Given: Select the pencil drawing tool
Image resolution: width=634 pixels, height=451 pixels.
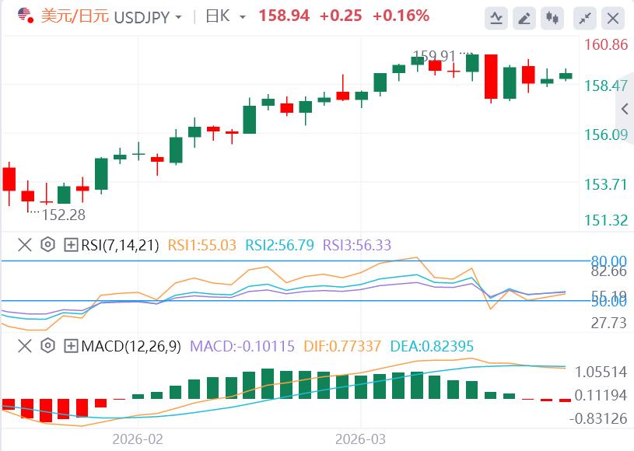Looking at the screenshot, I should pos(526,17).
